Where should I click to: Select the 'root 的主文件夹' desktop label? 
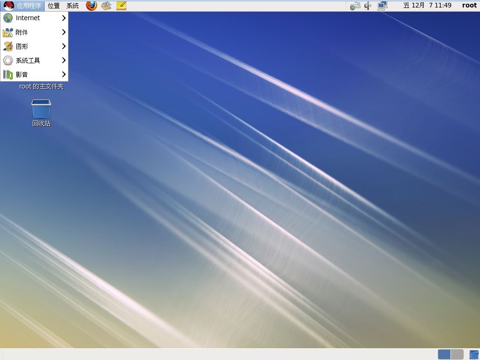coord(41,87)
